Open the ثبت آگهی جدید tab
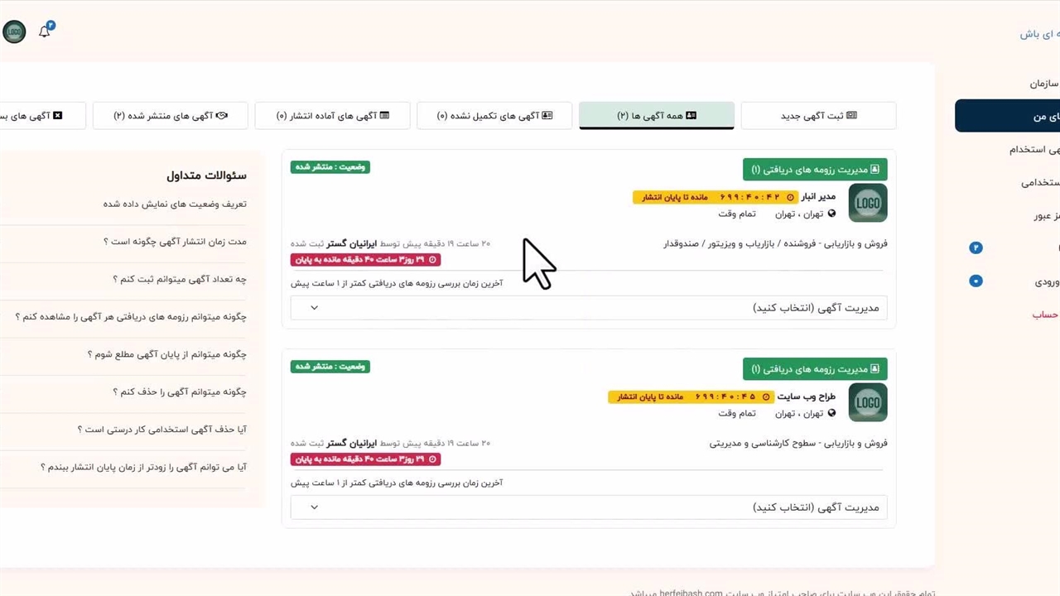Image resolution: width=1060 pixels, height=596 pixels. pos(818,116)
